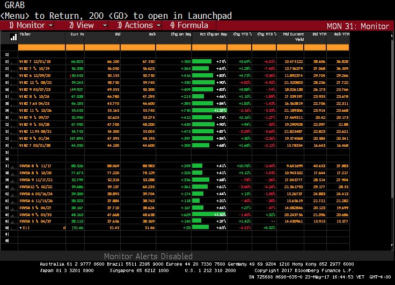Open the Actions dropdown menu
The height and width of the screenshot is (285, 395).
point(135,25)
